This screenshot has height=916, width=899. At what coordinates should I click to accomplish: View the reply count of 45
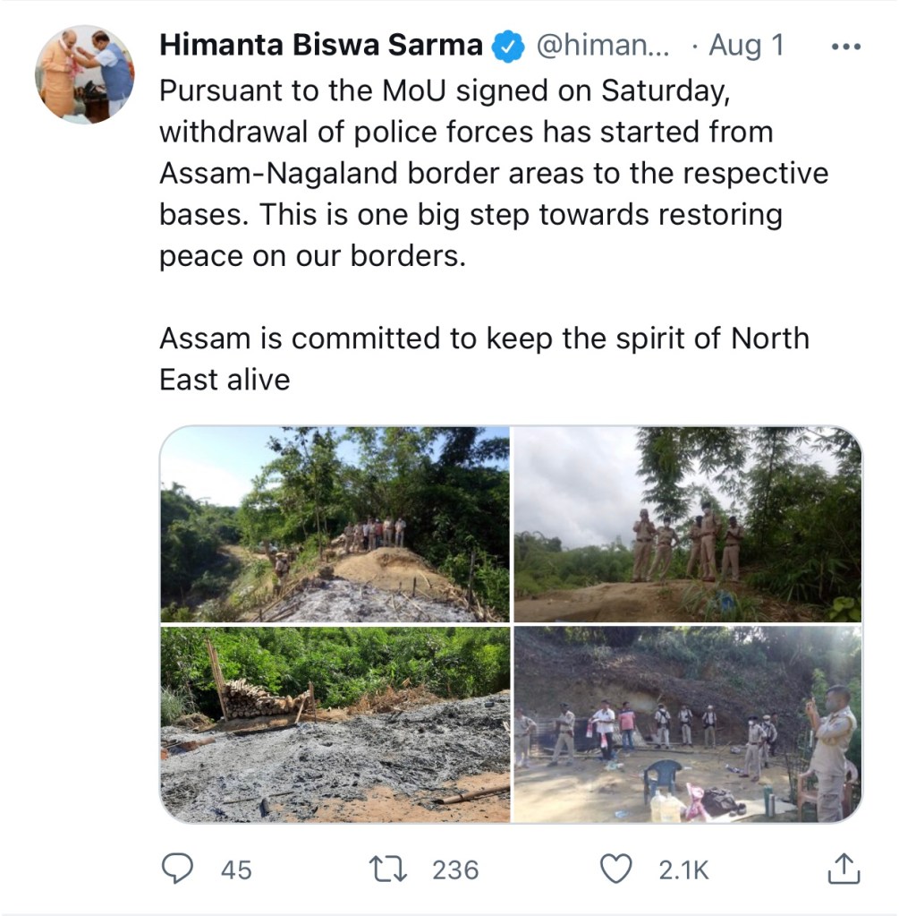click(236, 869)
